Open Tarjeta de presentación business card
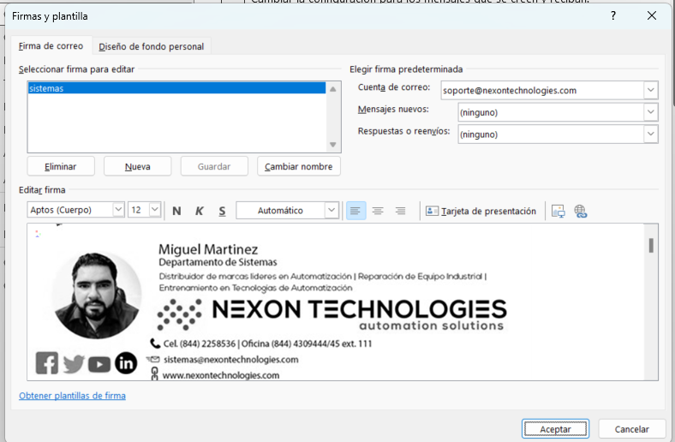The image size is (675, 442). pos(481,211)
